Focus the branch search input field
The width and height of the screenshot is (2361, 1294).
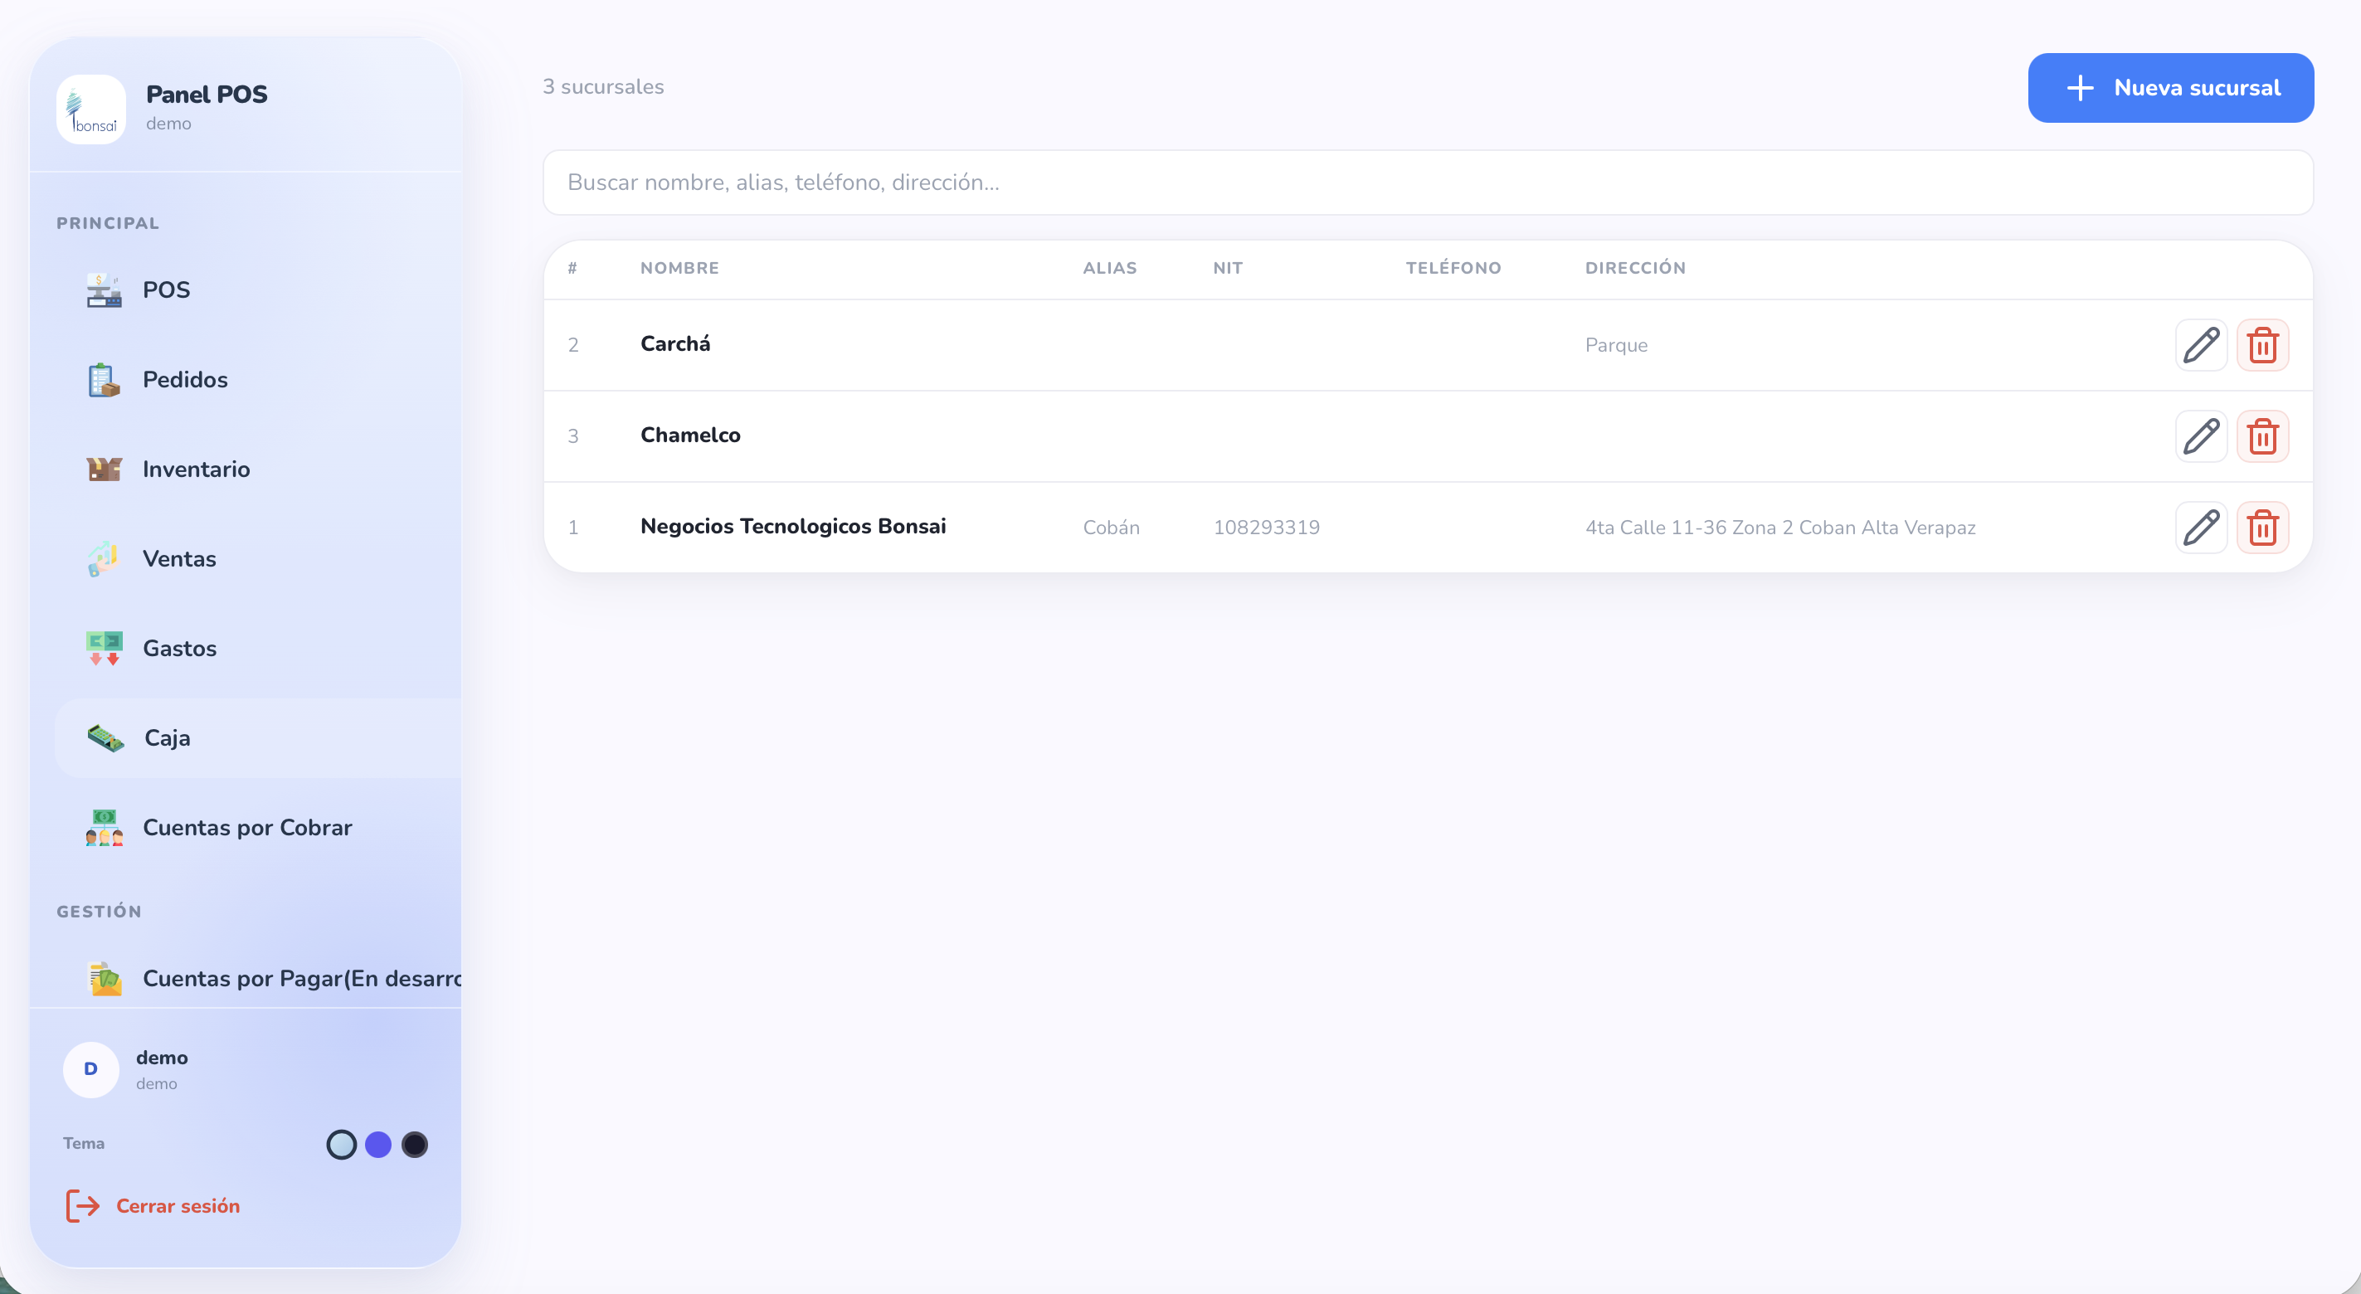(x=1427, y=182)
